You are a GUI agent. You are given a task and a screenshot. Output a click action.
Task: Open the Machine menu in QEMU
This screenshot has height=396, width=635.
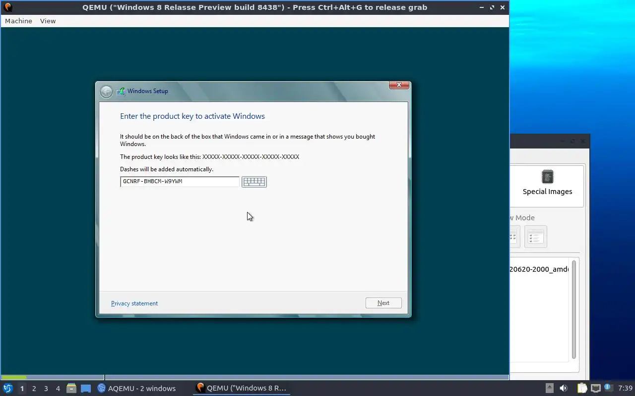pos(18,21)
